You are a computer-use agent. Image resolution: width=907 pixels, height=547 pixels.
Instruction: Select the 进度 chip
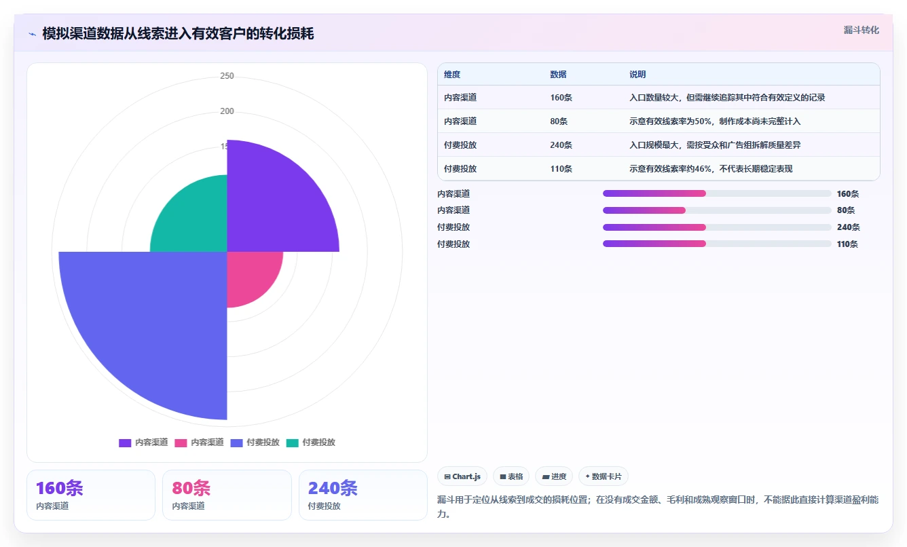coord(554,476)
